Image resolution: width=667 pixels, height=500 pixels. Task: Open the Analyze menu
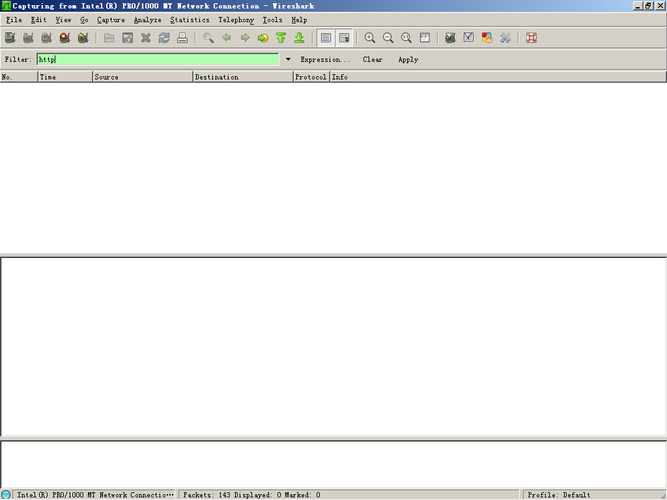[148, 20]
